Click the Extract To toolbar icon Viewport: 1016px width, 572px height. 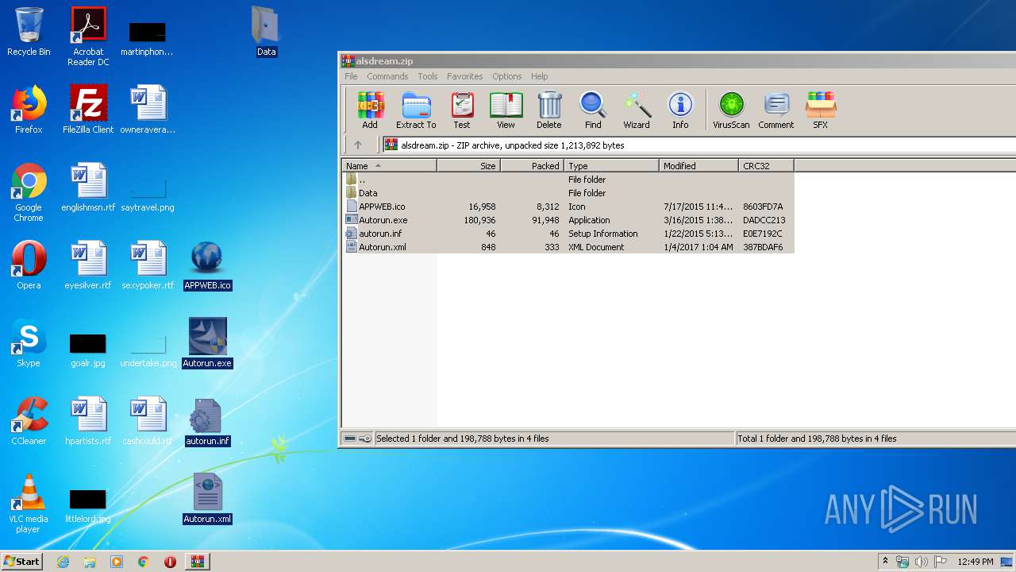click(416, 110)
